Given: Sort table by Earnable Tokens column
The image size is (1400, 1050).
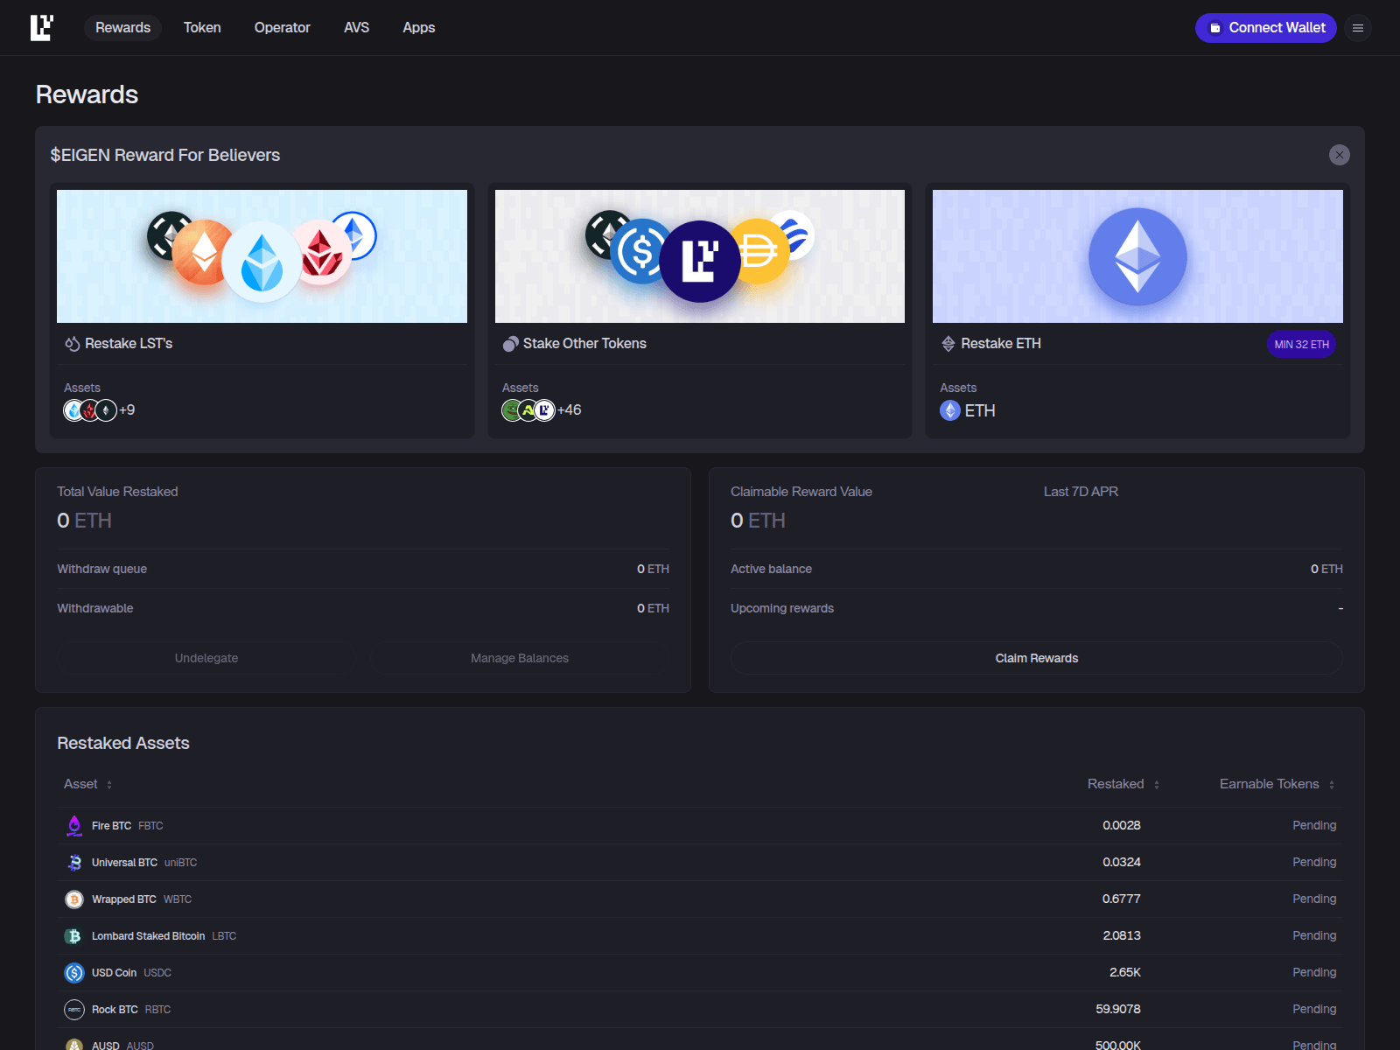Looking at the screenshot, I should tap(1277, 784).
